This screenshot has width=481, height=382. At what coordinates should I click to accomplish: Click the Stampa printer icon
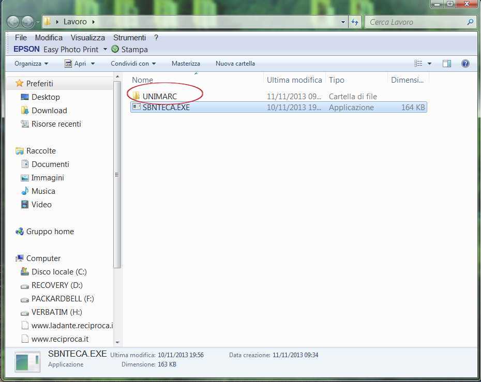115,49
